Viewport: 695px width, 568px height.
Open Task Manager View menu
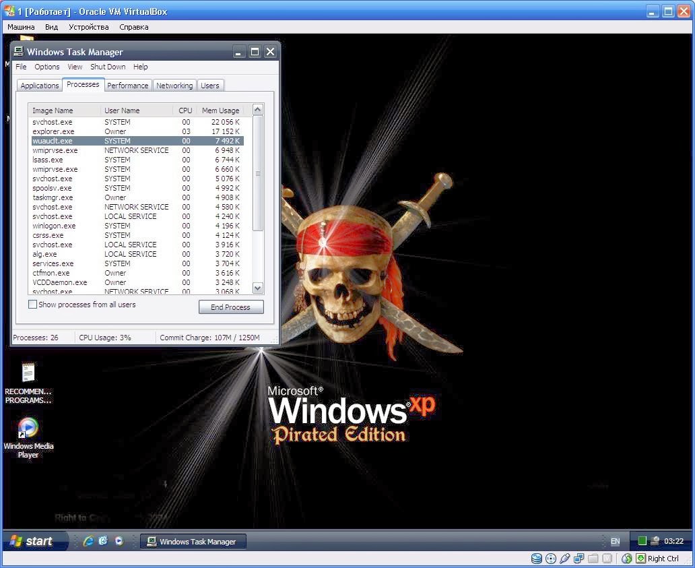click(75, 67)
